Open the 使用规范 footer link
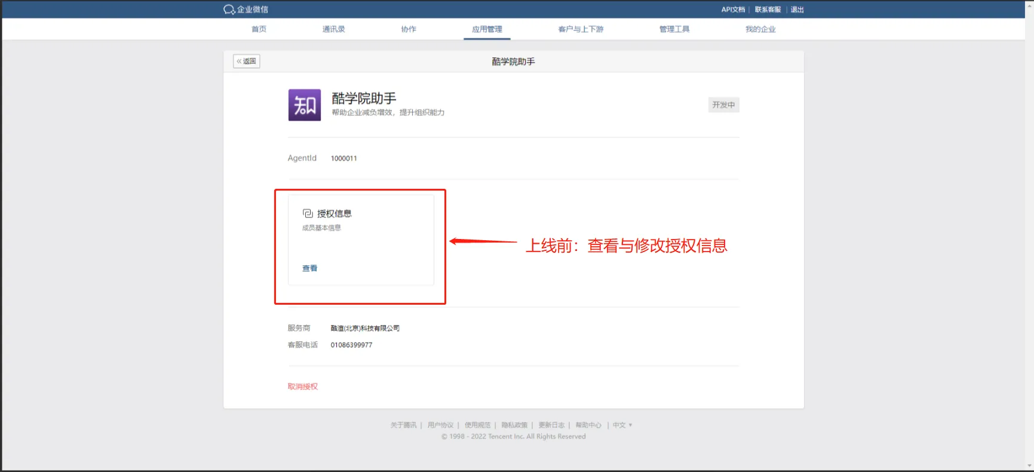Viewport: 1034px width, 472px height. point(477,425)
